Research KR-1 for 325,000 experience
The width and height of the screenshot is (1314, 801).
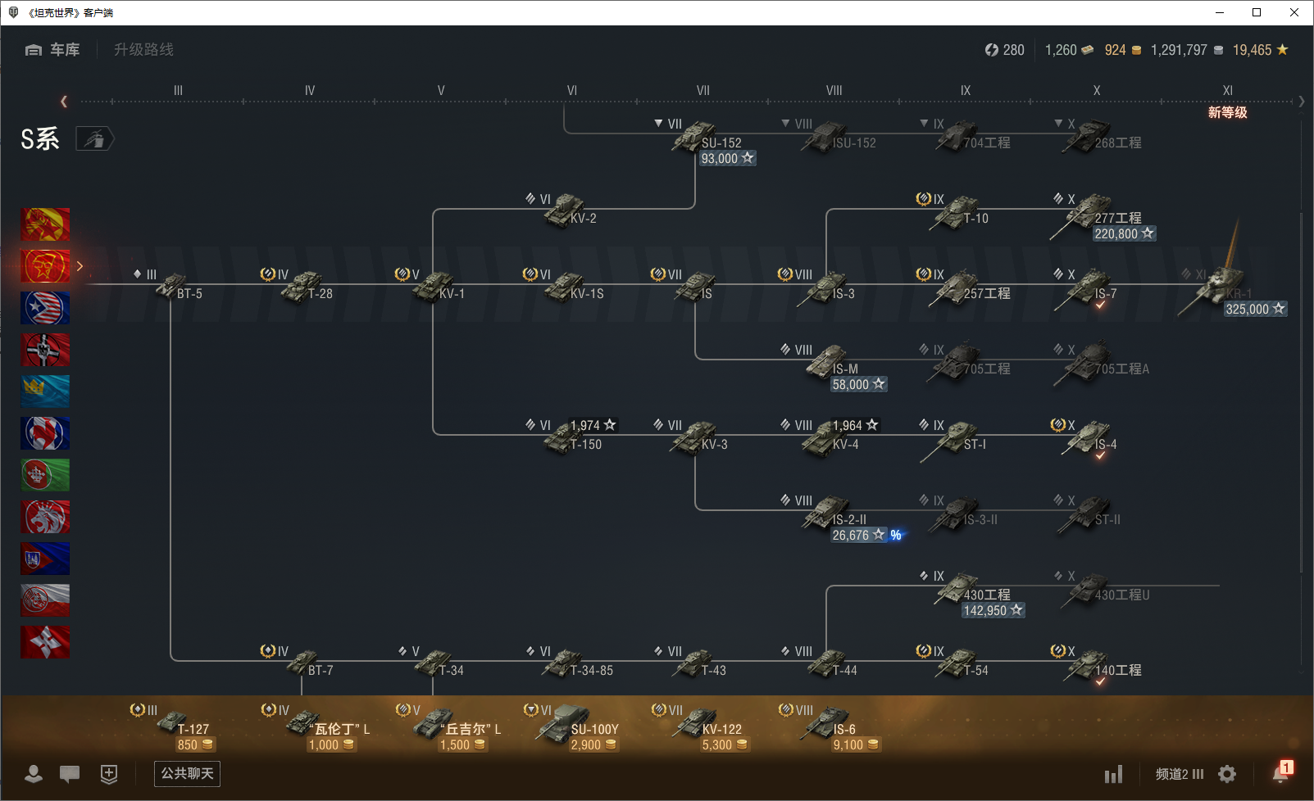click(x=1256, y=310)
